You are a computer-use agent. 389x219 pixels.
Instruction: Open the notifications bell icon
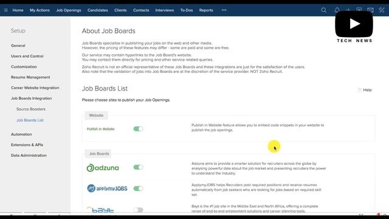click(337, 10)
